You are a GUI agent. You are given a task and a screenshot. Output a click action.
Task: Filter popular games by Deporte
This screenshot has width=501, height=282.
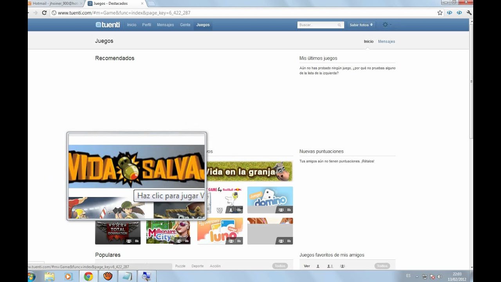pos(198,266)
